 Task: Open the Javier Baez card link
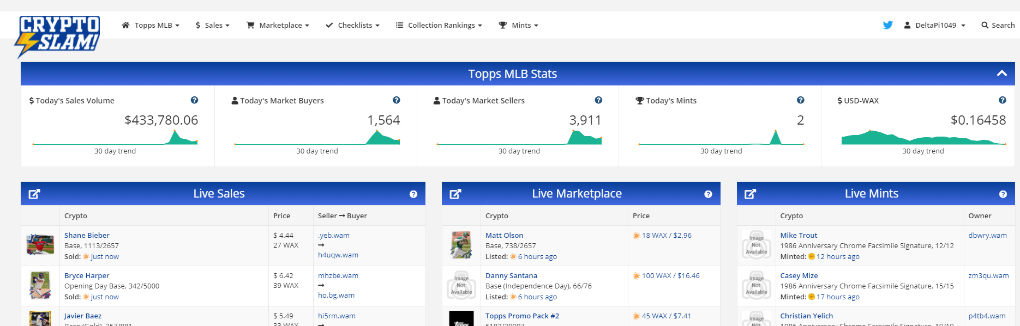[x=83, y=316]
